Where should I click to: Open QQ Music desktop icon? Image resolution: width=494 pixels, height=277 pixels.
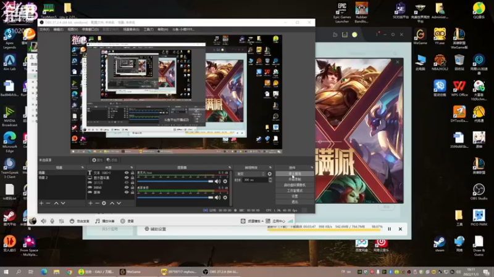tap(479, 10)
